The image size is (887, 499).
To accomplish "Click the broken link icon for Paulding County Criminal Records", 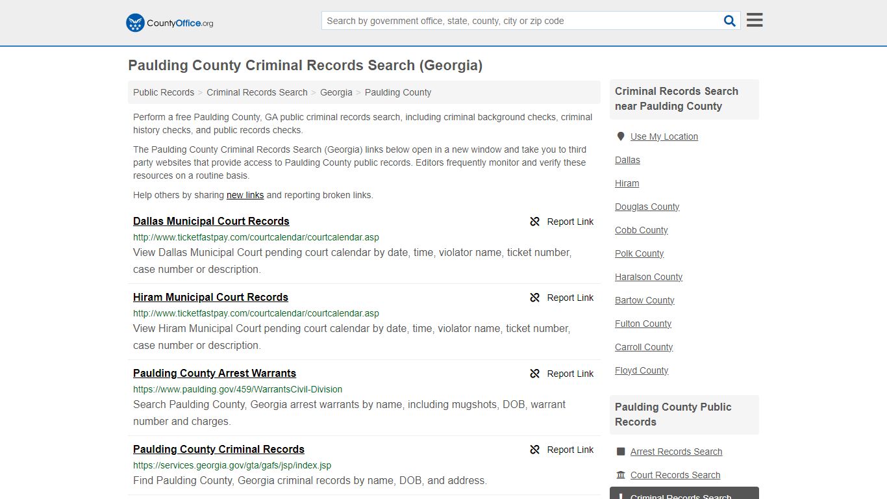I will [x=534, y=450].
